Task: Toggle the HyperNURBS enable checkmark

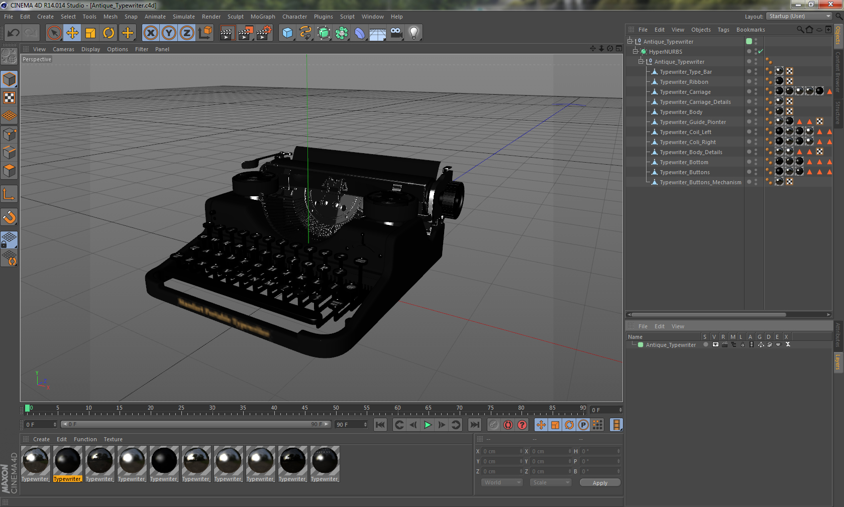Action: [761, 51]
